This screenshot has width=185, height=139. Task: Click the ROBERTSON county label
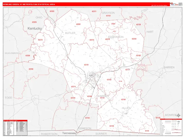coord(49,134)
